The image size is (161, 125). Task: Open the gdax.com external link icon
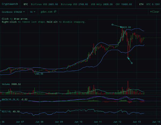[55, 11]
